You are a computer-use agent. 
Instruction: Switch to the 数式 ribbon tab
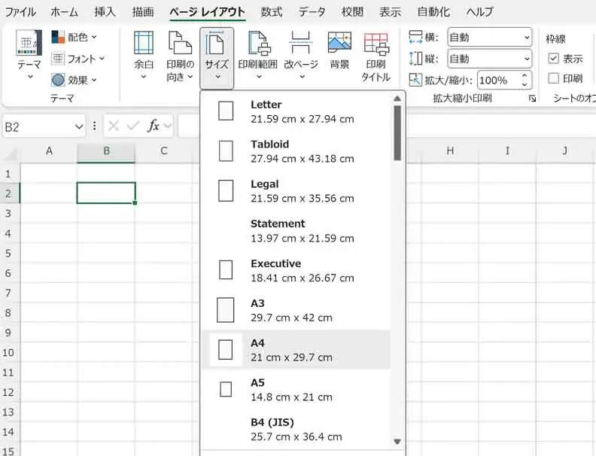pos(272,12)
